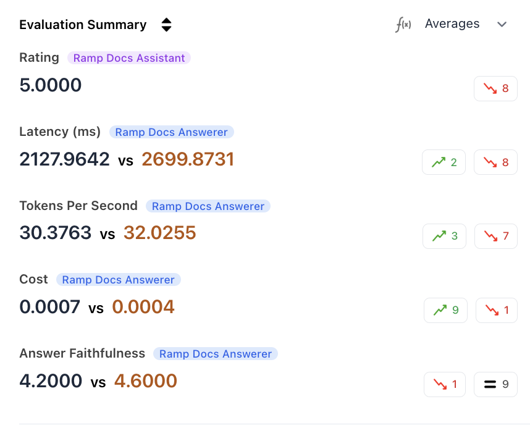Click Ramp Docs Answerer tag beside Answer Faithfulness
The width and height of the screenshot is (530, 441).
point(216,354)
